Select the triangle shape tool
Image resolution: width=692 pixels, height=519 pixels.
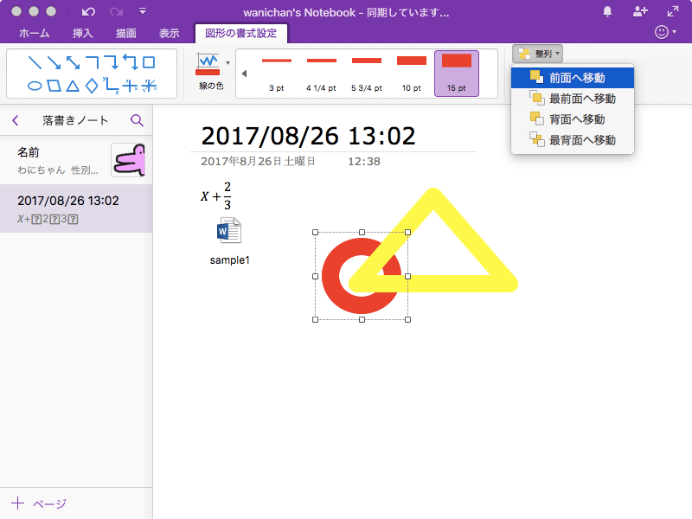point(73,86)
